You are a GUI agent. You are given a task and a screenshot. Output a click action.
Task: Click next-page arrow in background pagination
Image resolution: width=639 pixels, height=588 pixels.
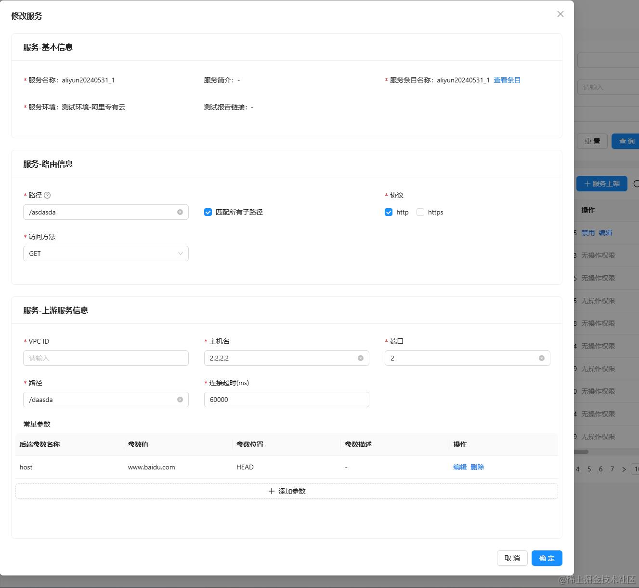click(624, 469)
